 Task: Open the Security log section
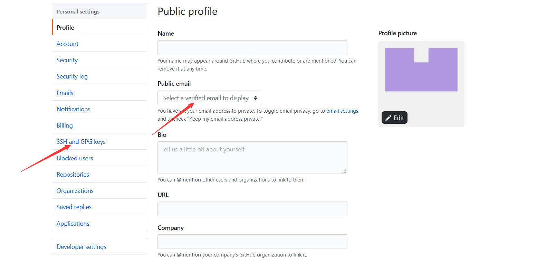pyautogui.click(x=72, y=76)
